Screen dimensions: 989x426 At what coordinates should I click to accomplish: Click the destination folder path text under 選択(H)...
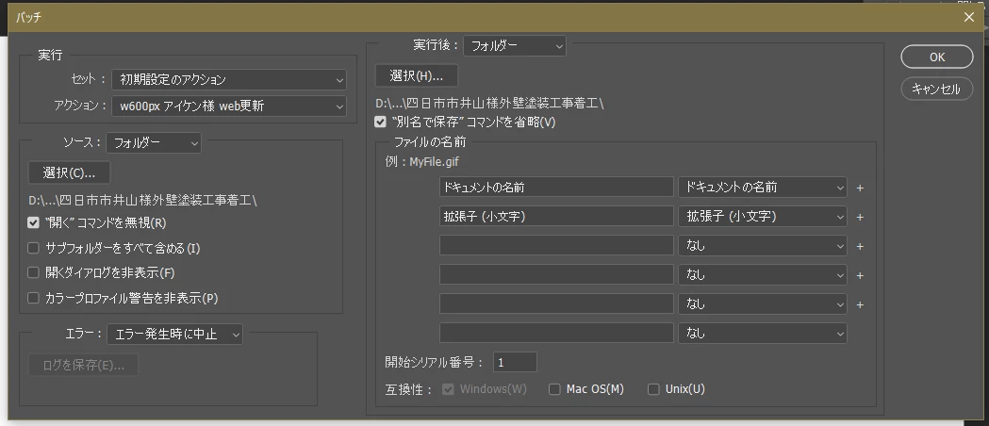(x=489, y=104)
